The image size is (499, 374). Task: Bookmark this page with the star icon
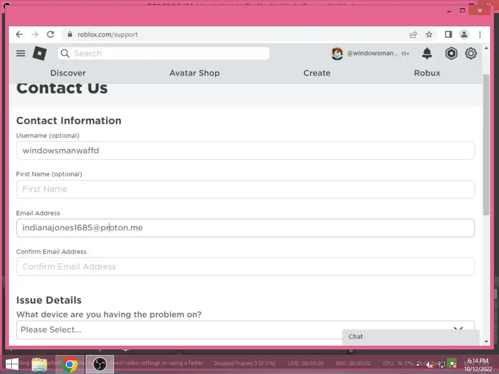pyautogui.click(x=429, y=35)
